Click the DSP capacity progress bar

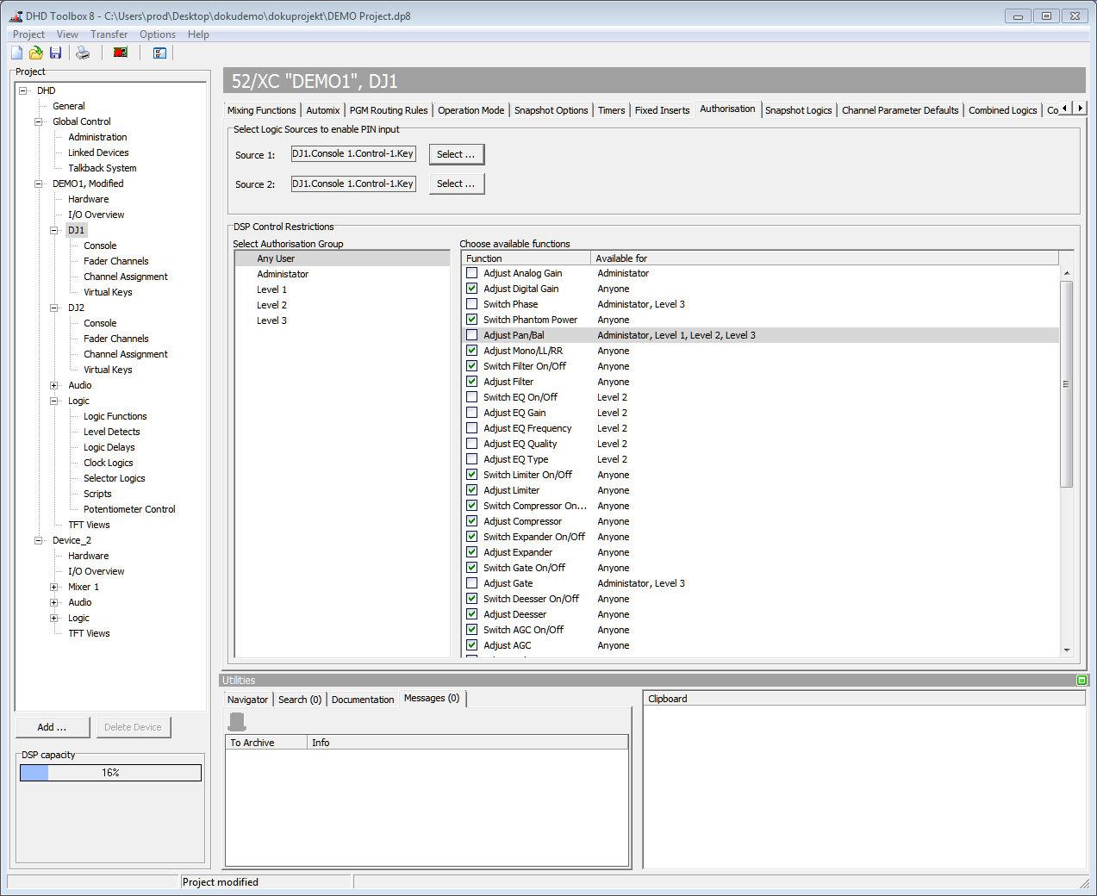point(109,773)
